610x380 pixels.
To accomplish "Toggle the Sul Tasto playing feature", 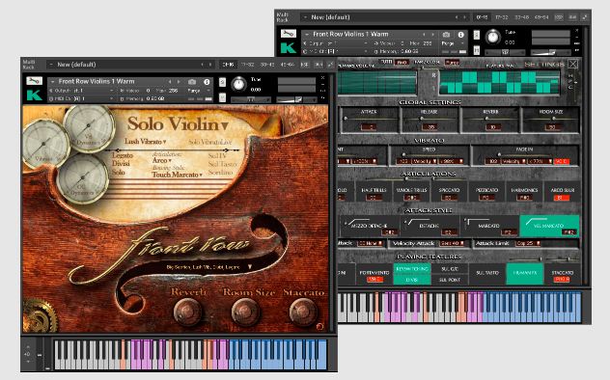I will [x=487, y=273].
